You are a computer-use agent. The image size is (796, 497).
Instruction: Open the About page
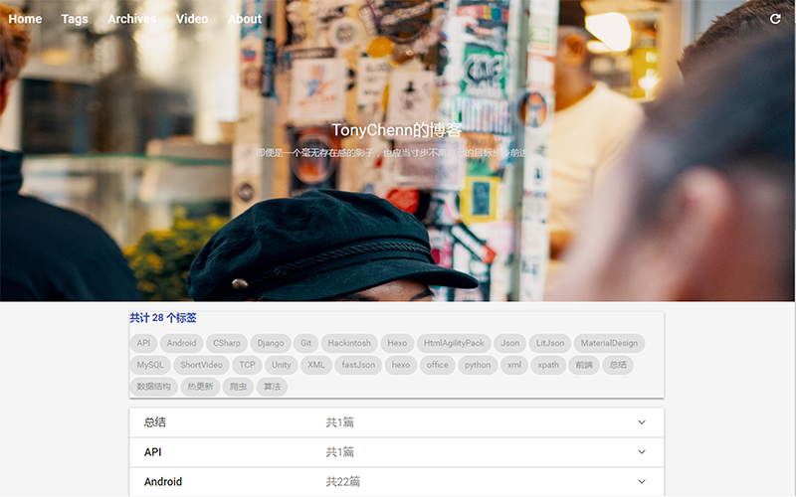click(245, 19)
